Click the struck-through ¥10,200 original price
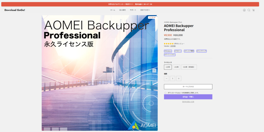Screen dimensions: 264x132 pos(178,35)
